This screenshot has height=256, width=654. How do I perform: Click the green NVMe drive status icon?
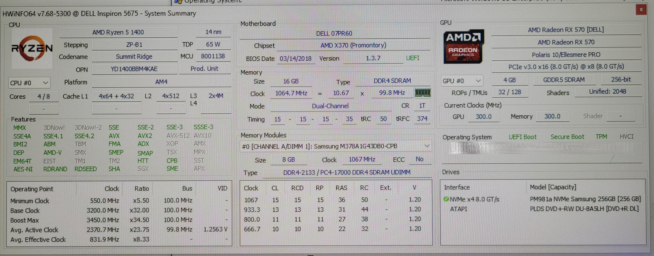coord(446,199)
